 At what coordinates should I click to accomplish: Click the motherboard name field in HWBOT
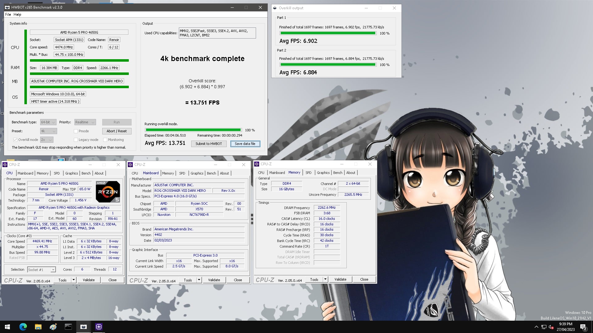(x=77, y=81)
